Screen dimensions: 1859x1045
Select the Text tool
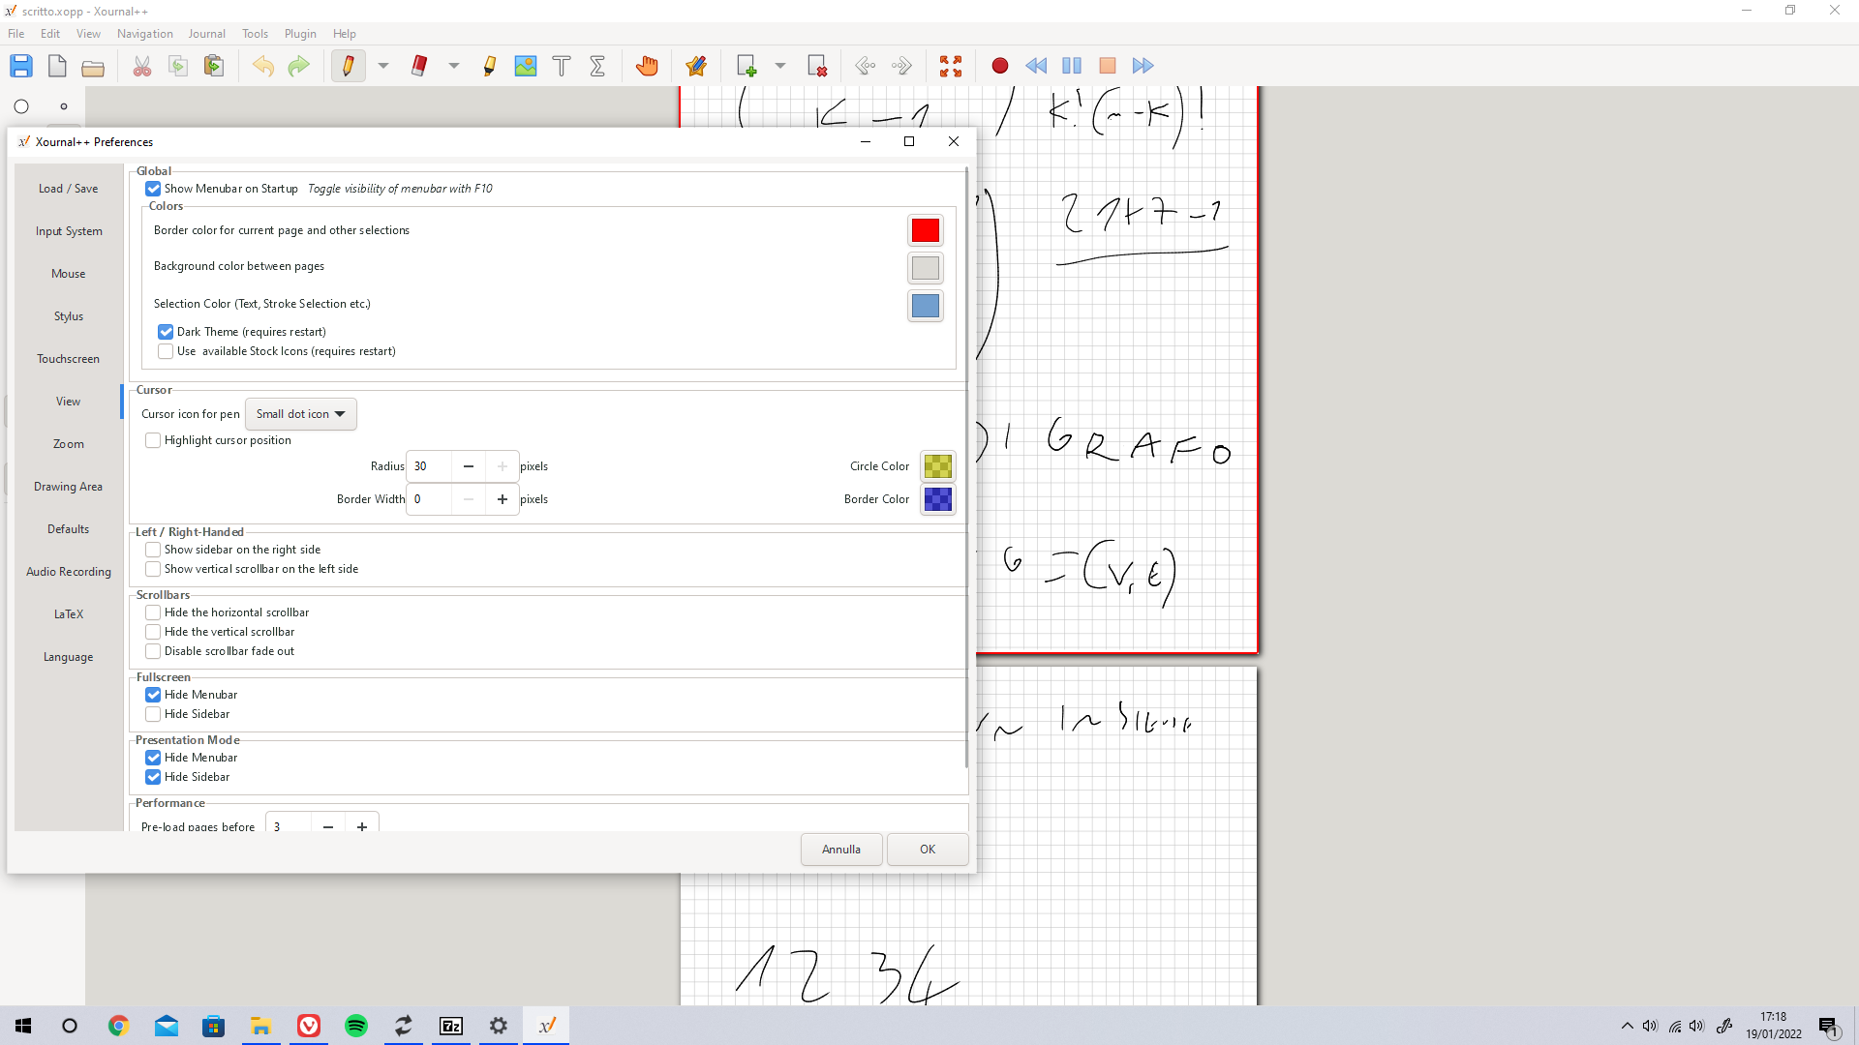click(x=562, y=66)
